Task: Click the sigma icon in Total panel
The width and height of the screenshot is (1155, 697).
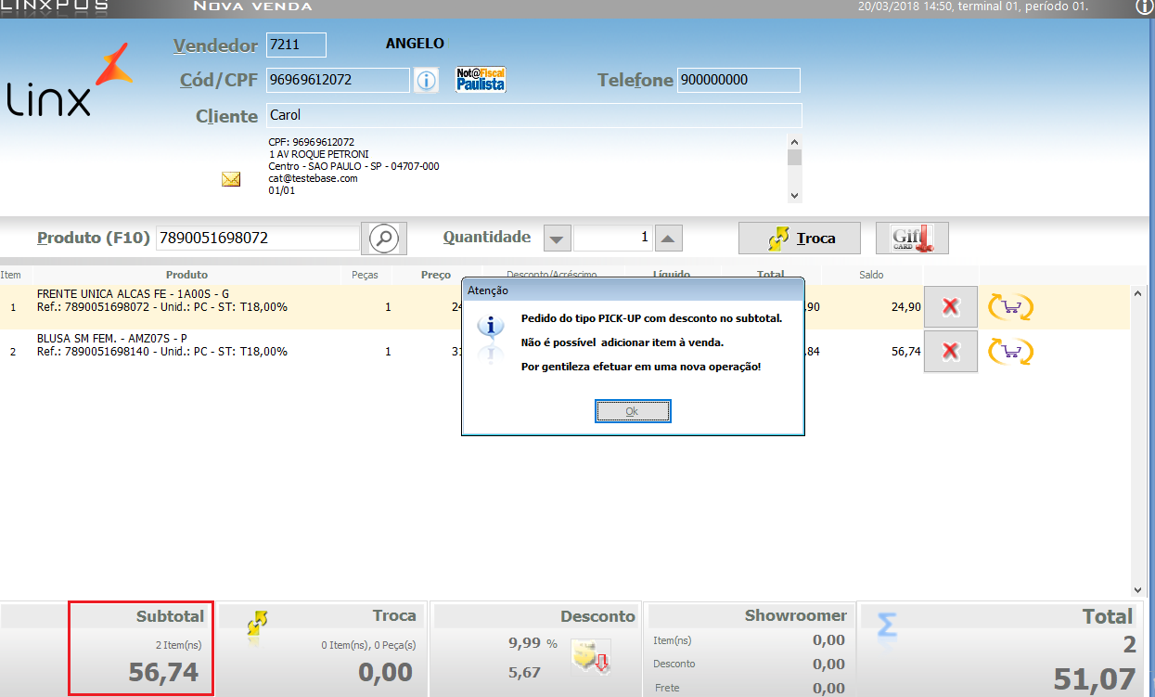Action: click(888, 626)
